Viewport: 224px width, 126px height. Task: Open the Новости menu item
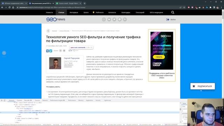click(x=49, y=13)
